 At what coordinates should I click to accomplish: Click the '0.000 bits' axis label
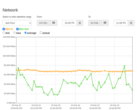[11, 103]
